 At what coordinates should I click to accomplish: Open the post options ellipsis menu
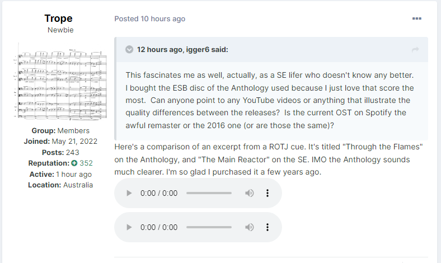click(x=417, y=18)
